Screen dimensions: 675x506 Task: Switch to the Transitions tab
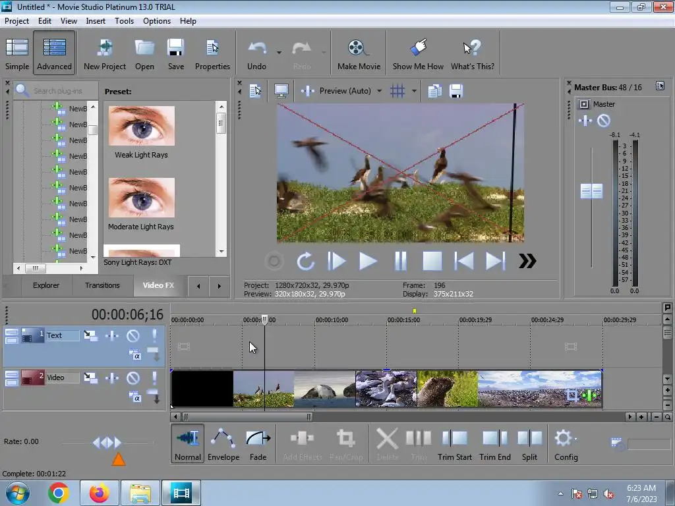pos(102,285)
